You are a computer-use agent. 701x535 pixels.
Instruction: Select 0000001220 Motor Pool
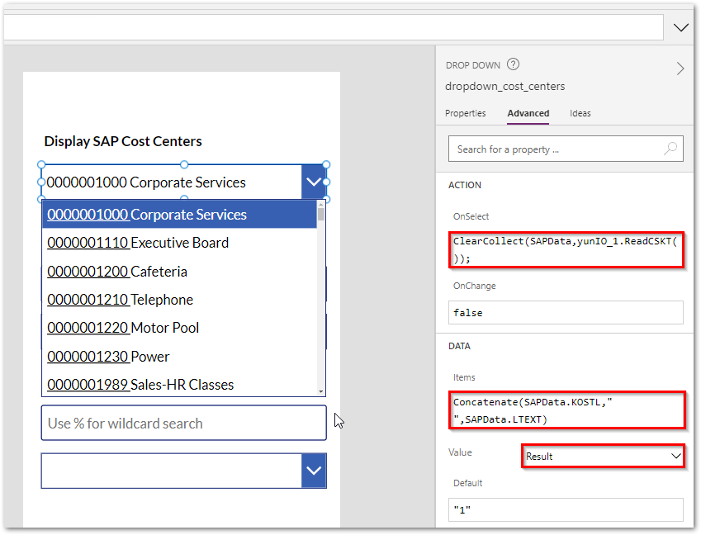(179, 328)
